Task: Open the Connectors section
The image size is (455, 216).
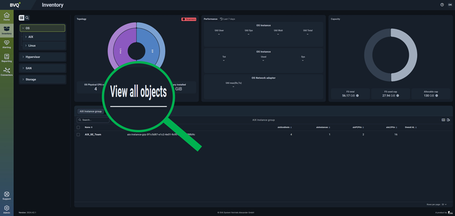Action: pos(7,71)
